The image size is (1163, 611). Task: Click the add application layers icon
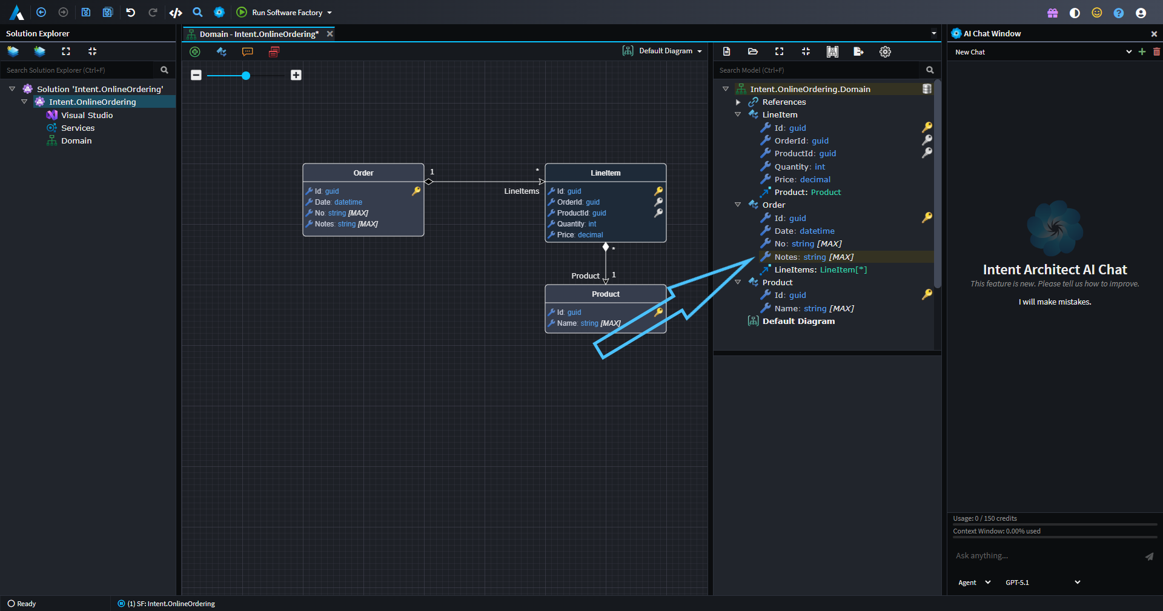coord(39,51)
